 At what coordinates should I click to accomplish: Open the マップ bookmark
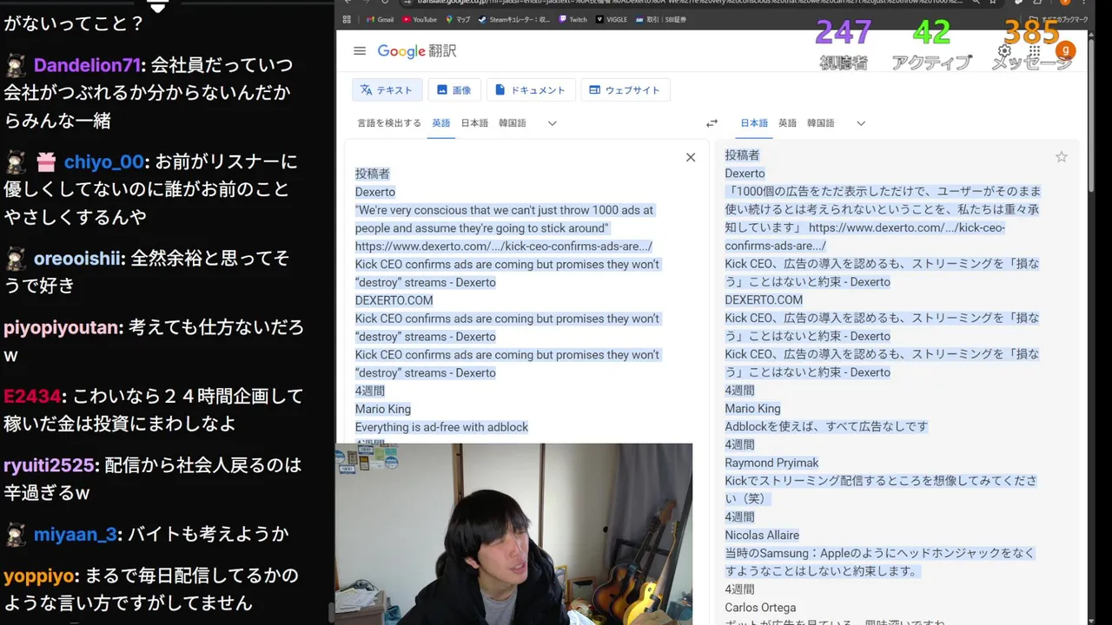pos(458,19)
